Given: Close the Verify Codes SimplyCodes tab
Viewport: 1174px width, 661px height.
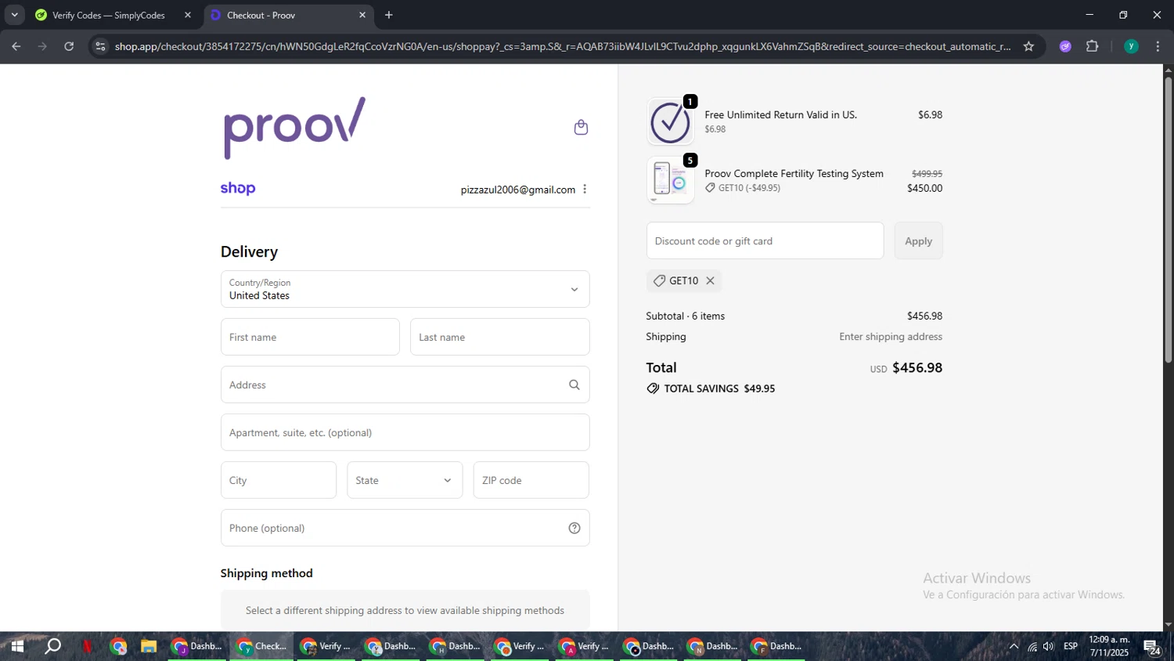Looking at the screenshot, I should coord(188,15).
